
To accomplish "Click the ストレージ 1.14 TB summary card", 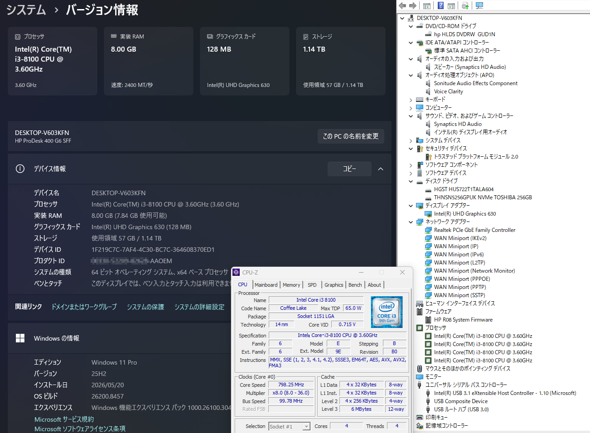I will coord(341,61).
